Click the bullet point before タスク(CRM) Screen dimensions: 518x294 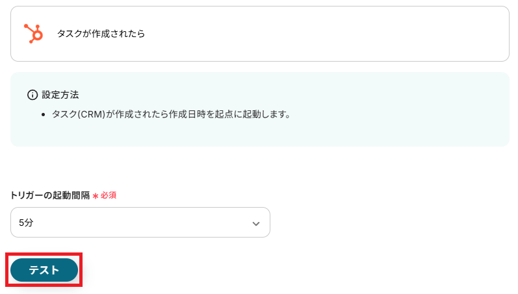tap(44, 115)
